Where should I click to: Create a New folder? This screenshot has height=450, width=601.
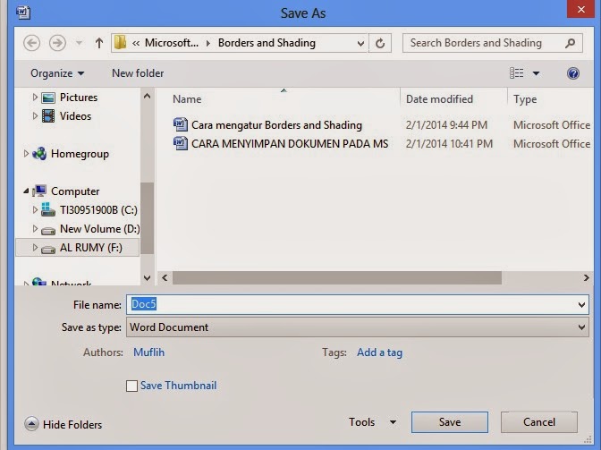pyautogui.click(x=138, y=73)
